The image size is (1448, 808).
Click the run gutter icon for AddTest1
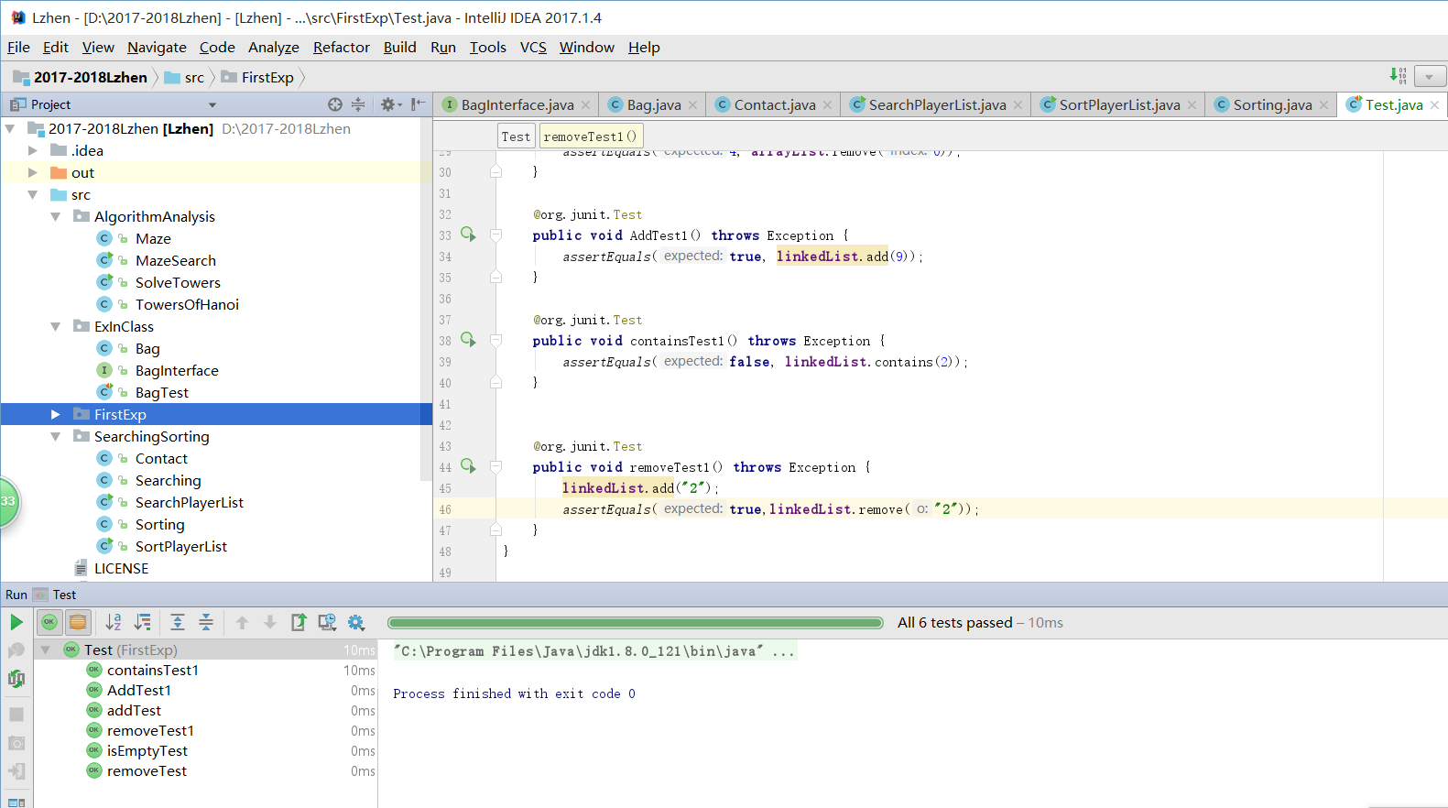point(468,235)
